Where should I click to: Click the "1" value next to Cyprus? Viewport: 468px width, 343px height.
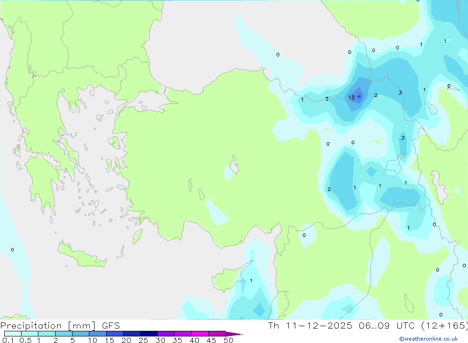[251, 281]
